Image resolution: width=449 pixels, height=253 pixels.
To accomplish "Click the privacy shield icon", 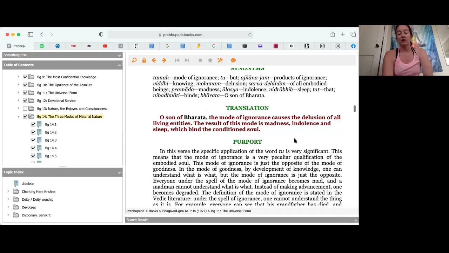I will [x=101, y=34].
